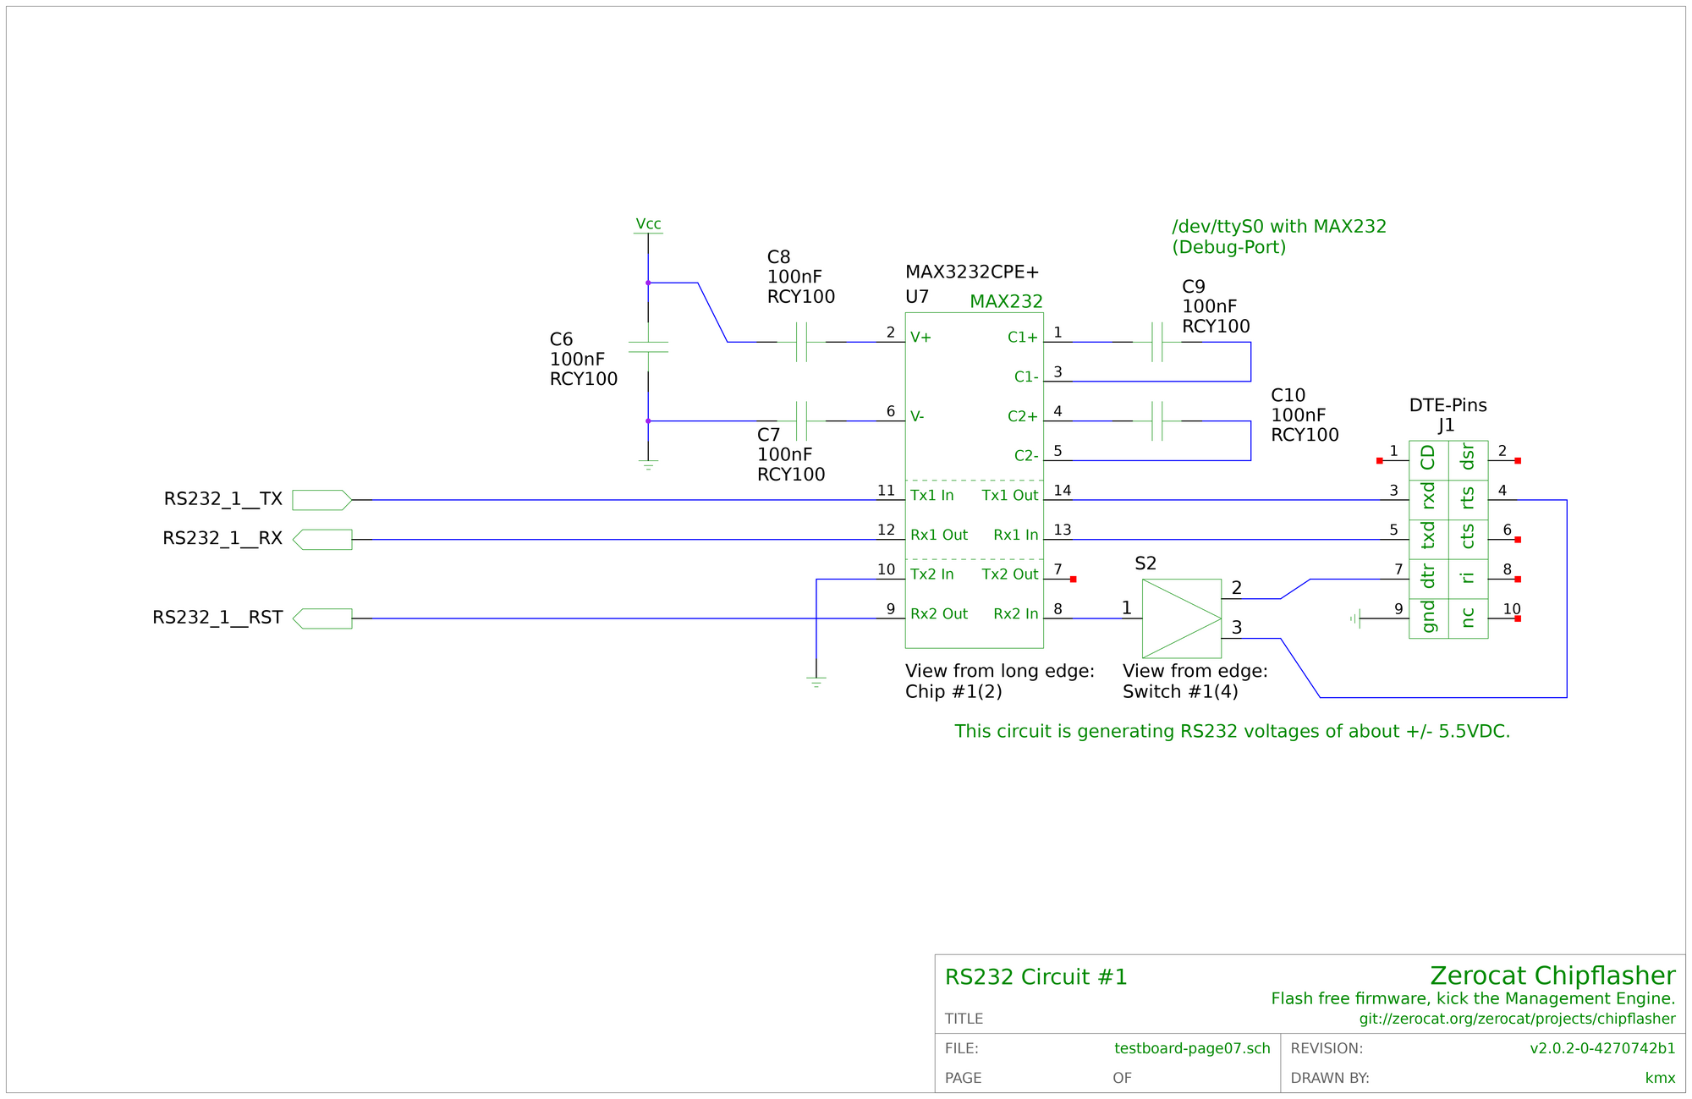Screen dimensions: 1692x1099
Task: Click the RS232 voltages +/- 5.5VDC note
Action: pyautogui.click(x=1233, y=732)
